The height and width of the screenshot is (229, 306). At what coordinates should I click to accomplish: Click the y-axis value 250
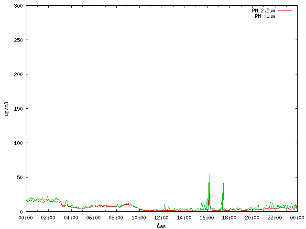pos(18,40)
